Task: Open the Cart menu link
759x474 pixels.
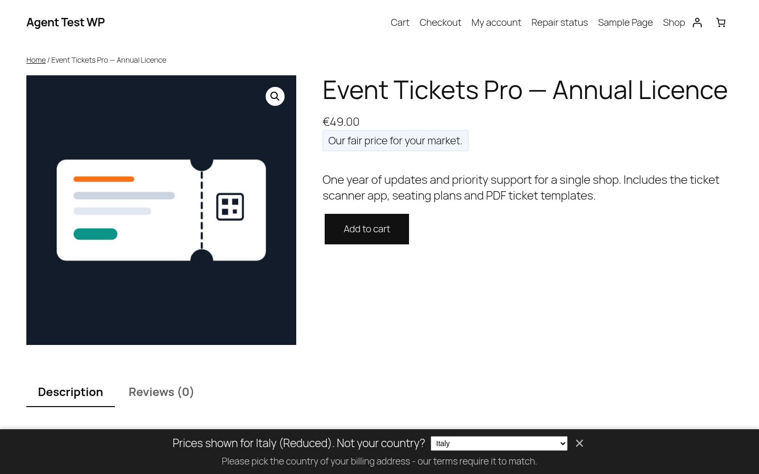Action: coord(400,23)
